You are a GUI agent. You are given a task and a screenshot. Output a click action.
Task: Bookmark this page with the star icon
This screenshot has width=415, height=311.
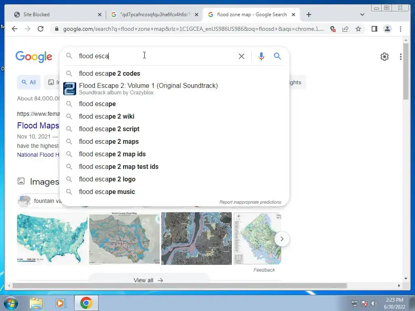358,29
